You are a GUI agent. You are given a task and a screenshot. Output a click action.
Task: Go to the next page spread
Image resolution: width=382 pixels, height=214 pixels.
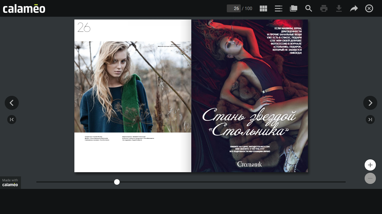[x=370, y=103]
